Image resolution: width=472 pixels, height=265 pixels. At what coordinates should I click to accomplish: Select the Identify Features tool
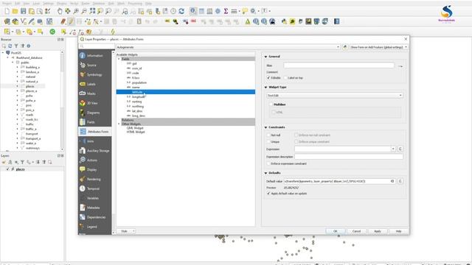click(x=193, y=11)
